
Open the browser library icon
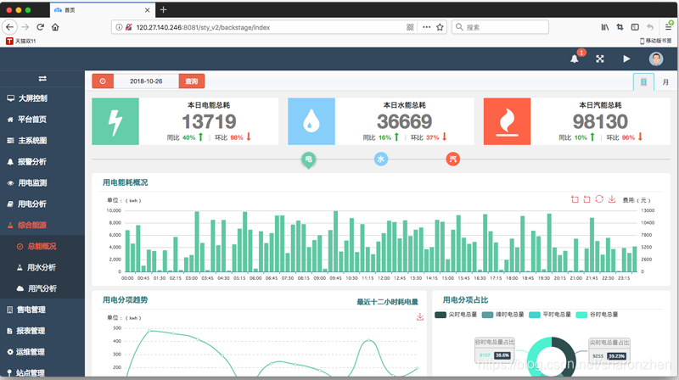click(x=605, y=27)
